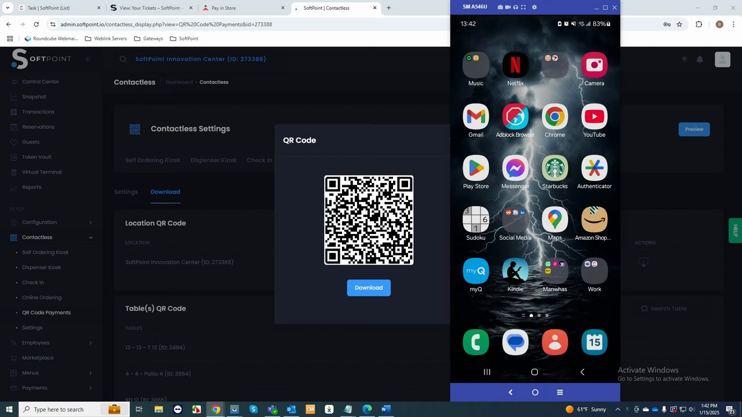The height and width of the screenshot is (417, 742).
Task: Open the phone dialer in the dock
Action: click(x=476, y=342)
